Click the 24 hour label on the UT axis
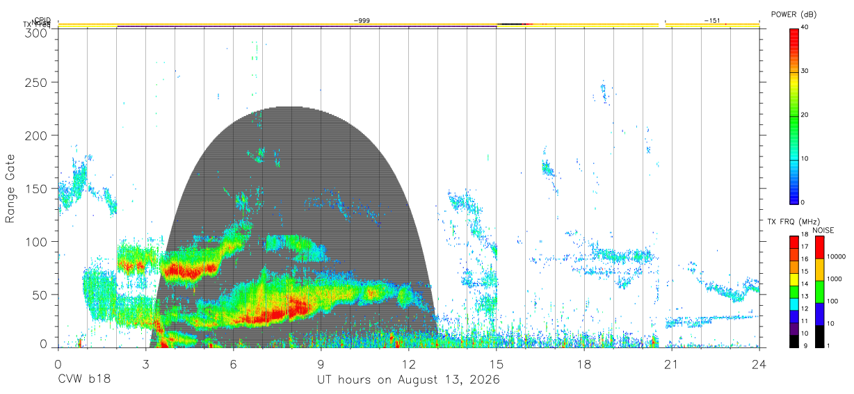Screen dimensions: 854x394 [x=759, y=363]
